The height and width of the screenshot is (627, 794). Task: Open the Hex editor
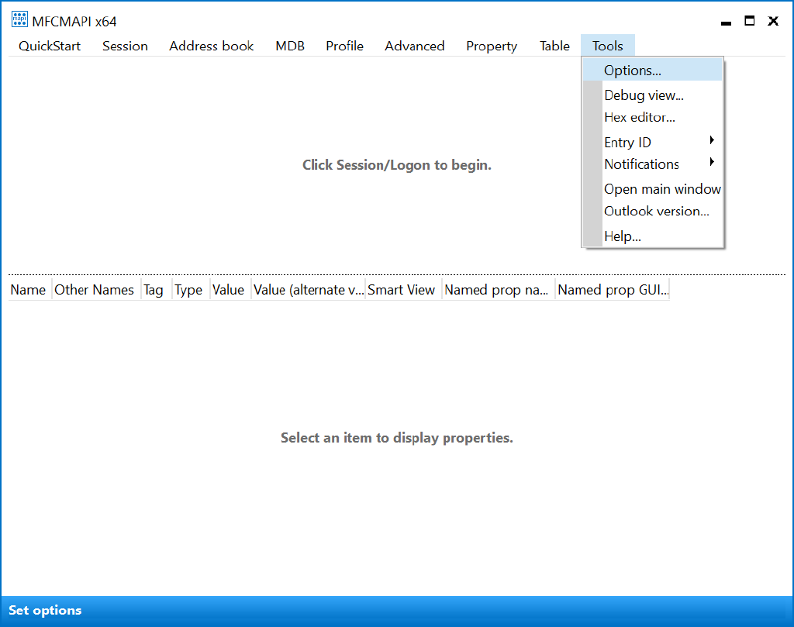tap(639, 117)
